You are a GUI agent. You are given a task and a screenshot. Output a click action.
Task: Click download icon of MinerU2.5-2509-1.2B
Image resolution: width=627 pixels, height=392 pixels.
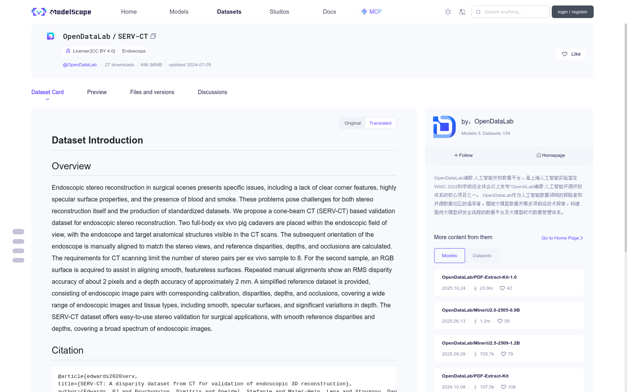475,354
